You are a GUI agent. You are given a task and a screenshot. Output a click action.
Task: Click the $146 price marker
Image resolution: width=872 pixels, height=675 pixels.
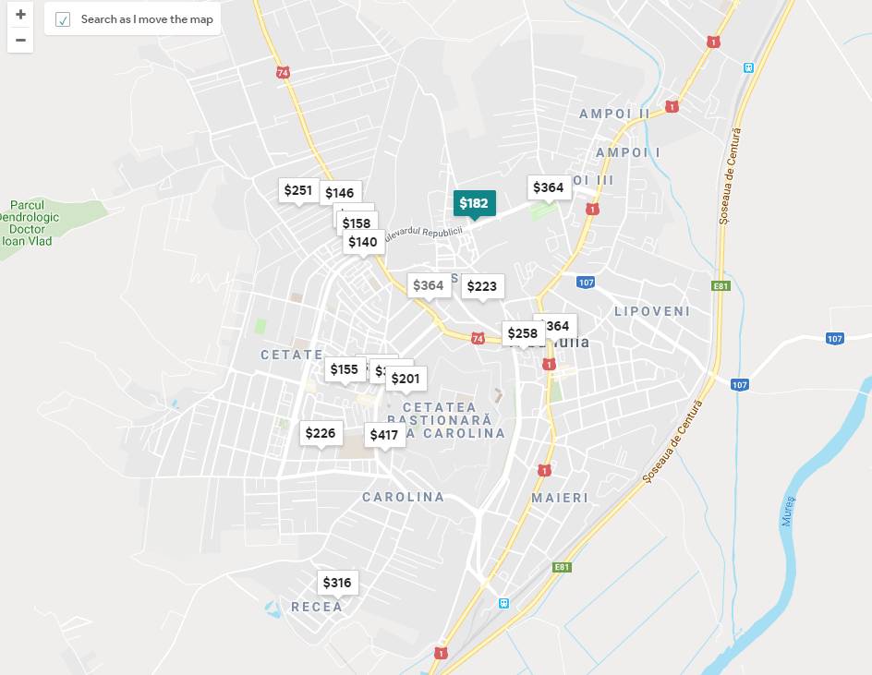340,193
